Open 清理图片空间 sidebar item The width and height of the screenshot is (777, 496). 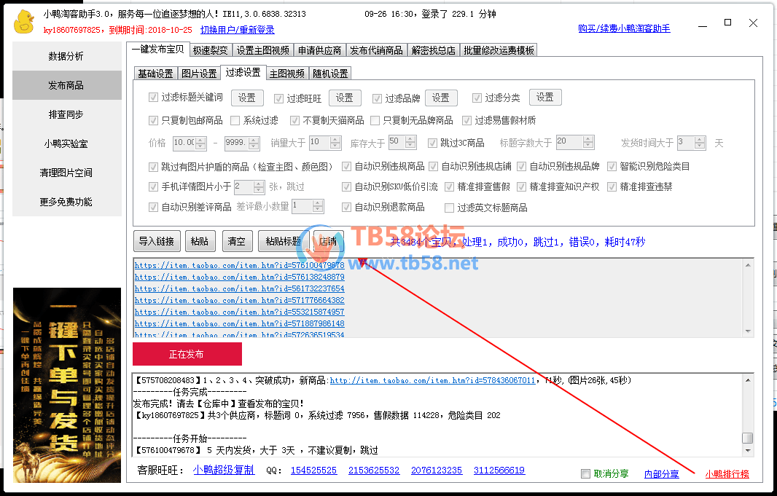click(66, 173)
